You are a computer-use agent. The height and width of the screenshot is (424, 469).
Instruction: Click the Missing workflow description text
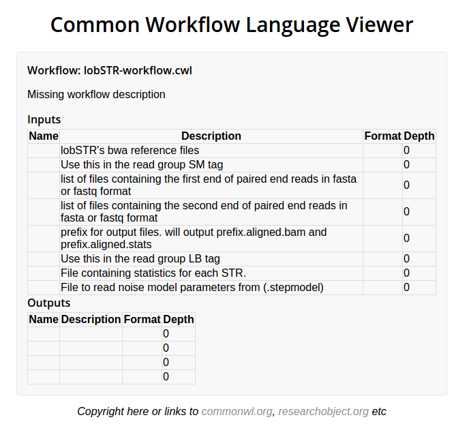[96, 95]
